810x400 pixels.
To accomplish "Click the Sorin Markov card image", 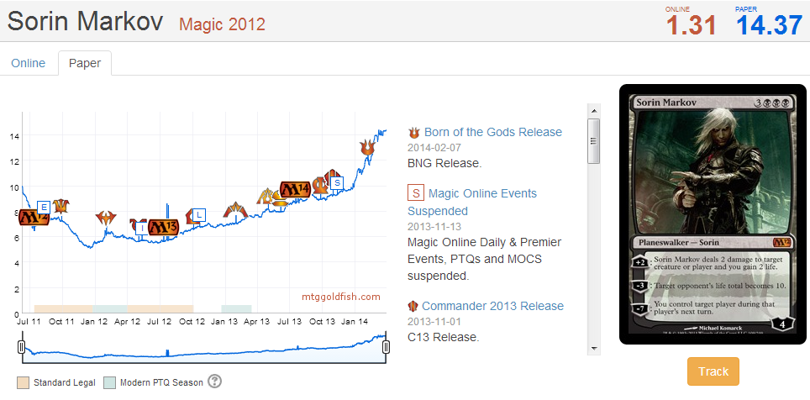I will tap(713, 214).
